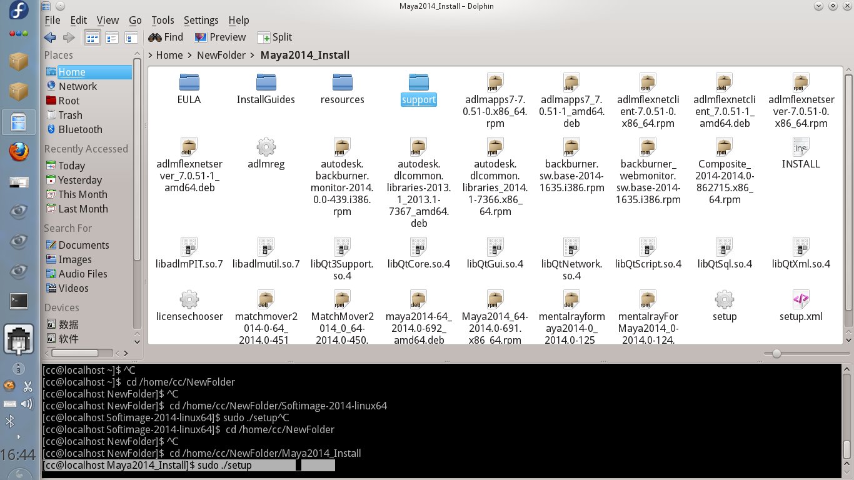The image size is (854, 480).
Task: Switch to Compact view mode
Action: pos(112,37)
